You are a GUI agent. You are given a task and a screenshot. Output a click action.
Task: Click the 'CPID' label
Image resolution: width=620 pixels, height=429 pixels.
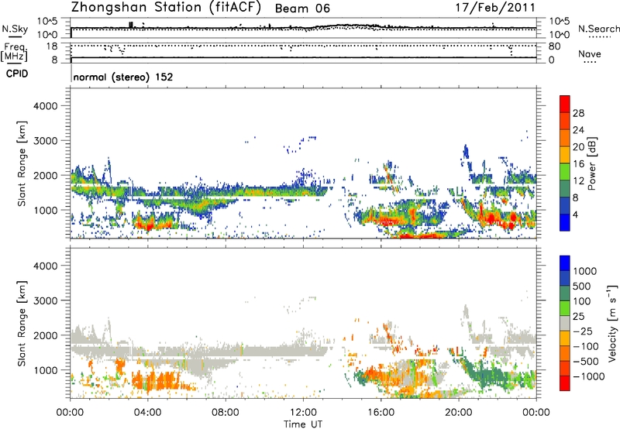click(17, 74)
